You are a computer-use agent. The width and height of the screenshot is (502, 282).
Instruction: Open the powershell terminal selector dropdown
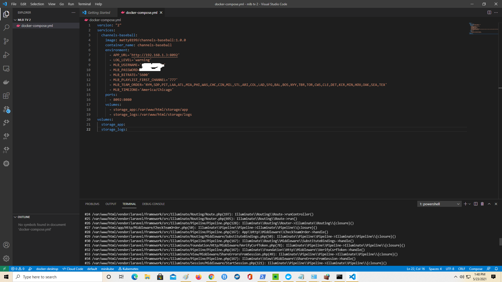pyautogui.click(x=440, y=204)
